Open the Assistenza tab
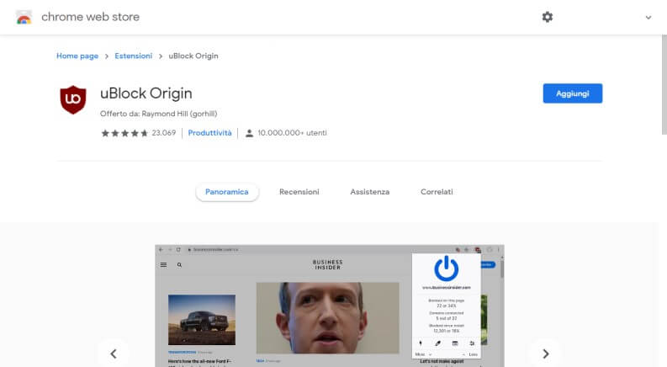667x367 pixels. coord(369,192)
